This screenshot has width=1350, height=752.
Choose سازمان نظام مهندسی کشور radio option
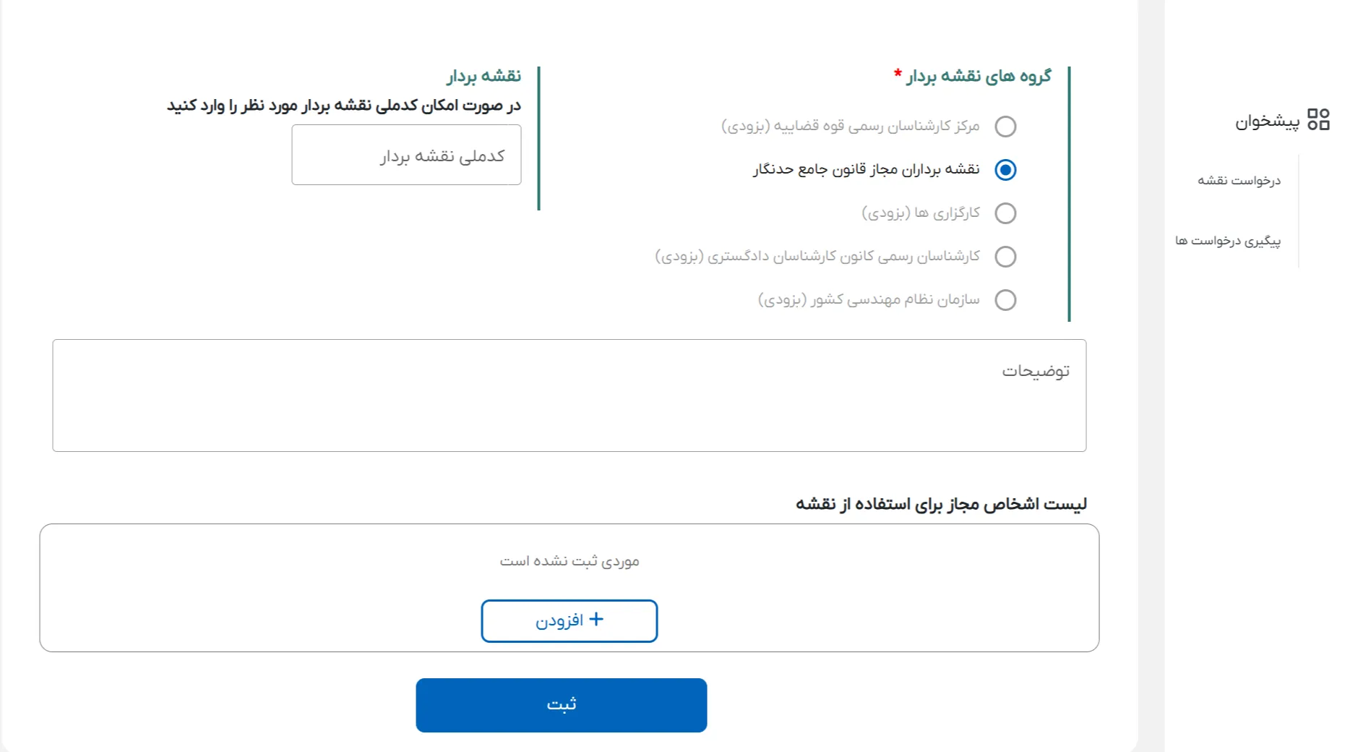point(1005,299)
